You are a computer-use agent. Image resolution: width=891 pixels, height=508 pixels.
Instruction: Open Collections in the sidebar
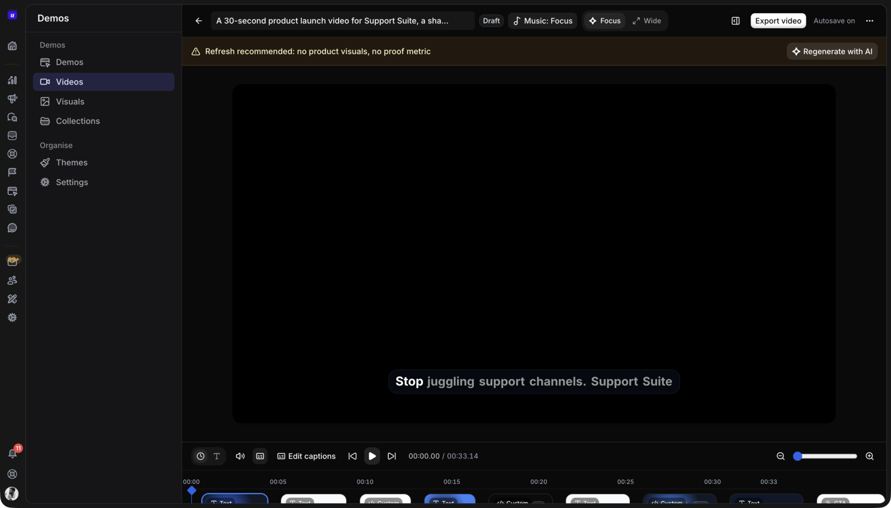(104, 121)
